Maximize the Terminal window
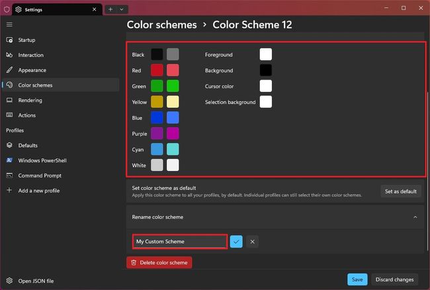430x290 pixels. pos(404,8)
